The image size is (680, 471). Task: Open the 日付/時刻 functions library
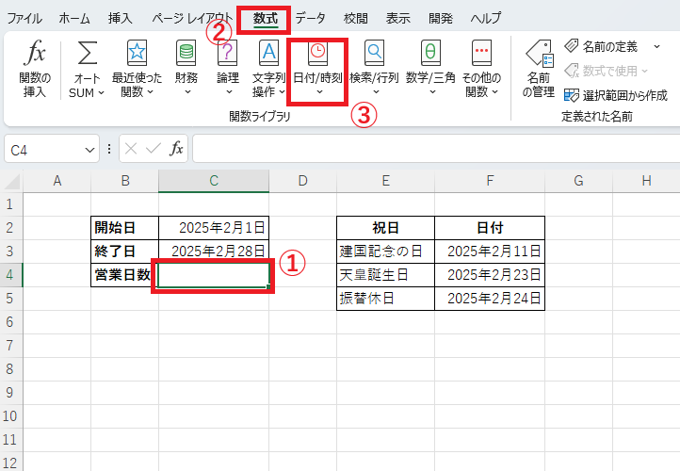(x=318, y=69)
